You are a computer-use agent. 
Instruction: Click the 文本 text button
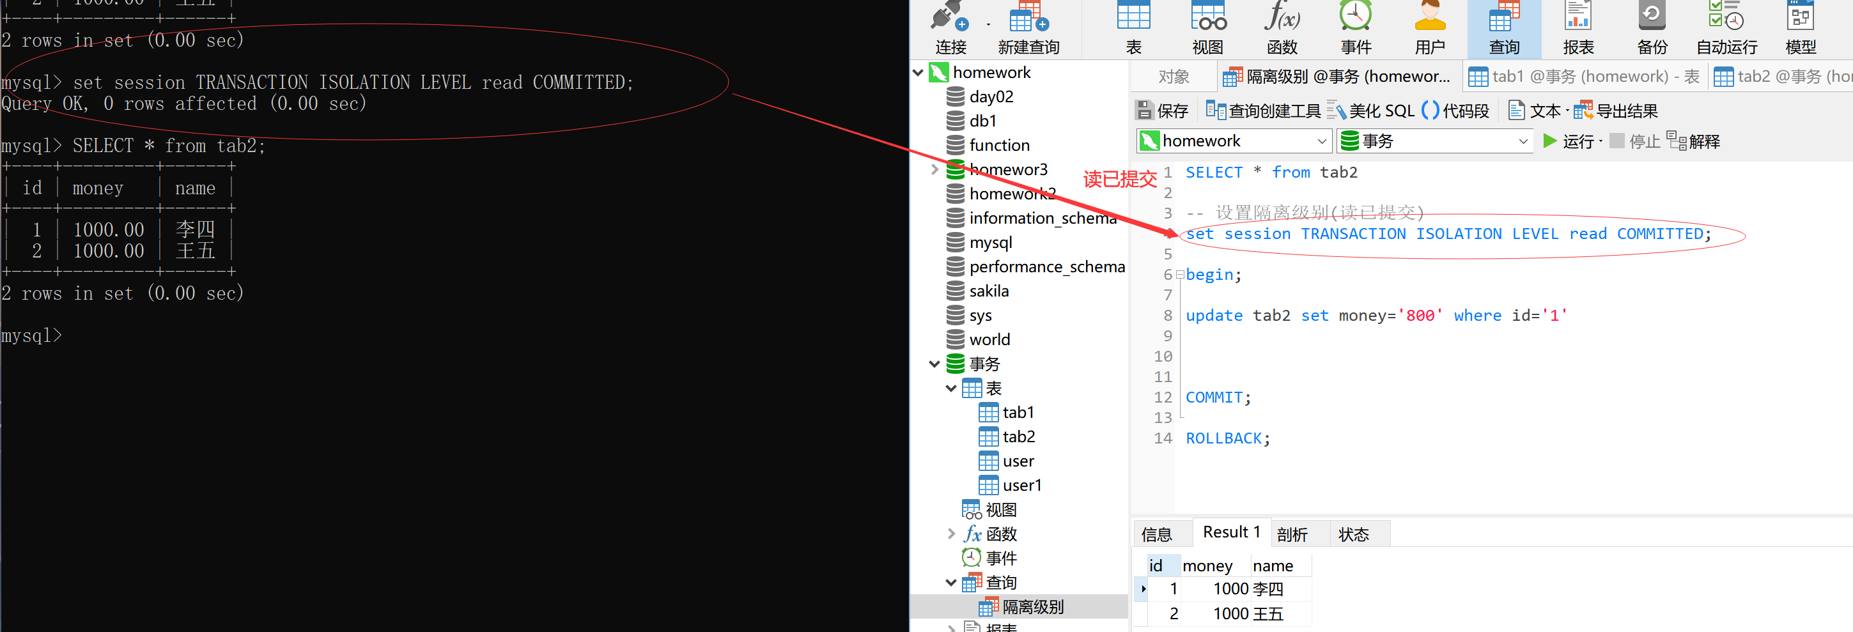point(1534,111)
